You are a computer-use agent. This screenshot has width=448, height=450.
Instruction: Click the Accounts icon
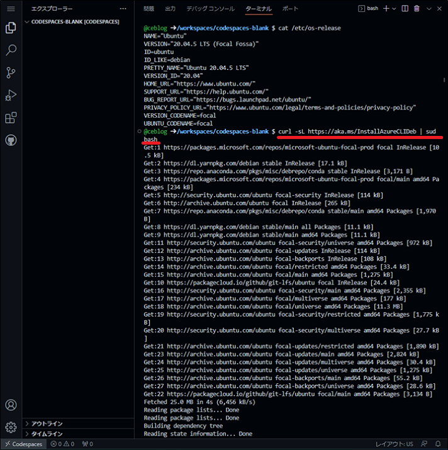click(x=10, y=405)
